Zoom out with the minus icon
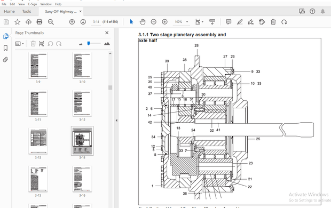 (x=154, y=22)
